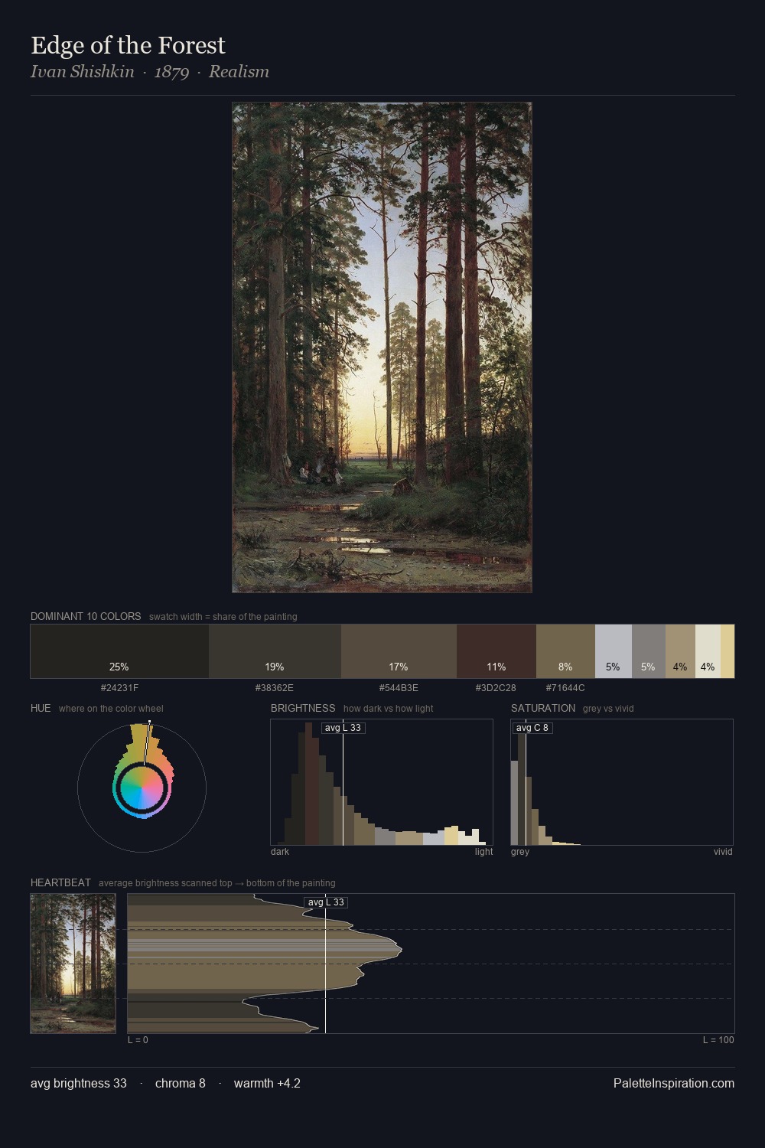The image size is (765, 1148).
Task: Open PaletteInspiration.com link
Action: [x=674, y=1083]
